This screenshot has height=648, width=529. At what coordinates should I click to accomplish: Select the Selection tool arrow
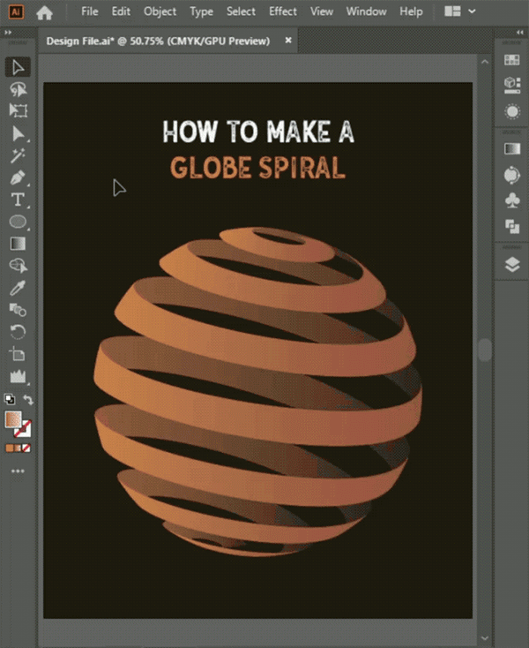pyautogui.click(x=18, y=67)
